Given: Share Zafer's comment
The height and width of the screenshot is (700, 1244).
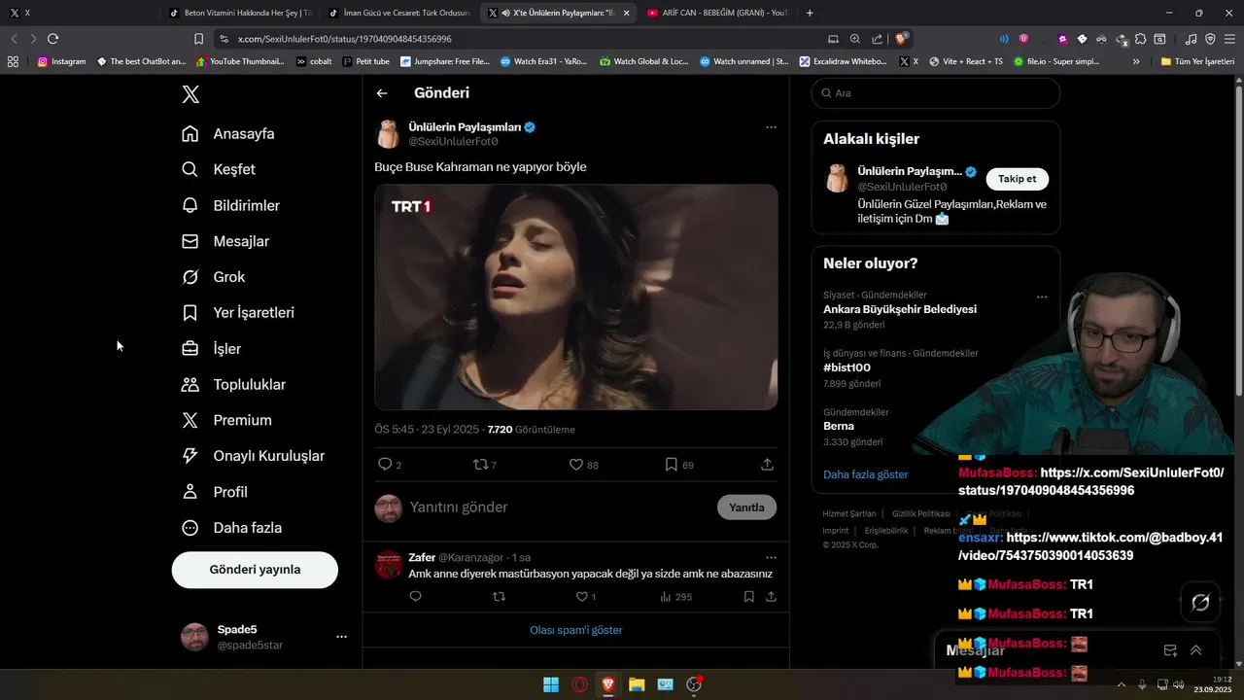Looking at the screenshot, I should click(x=771, y=597).
